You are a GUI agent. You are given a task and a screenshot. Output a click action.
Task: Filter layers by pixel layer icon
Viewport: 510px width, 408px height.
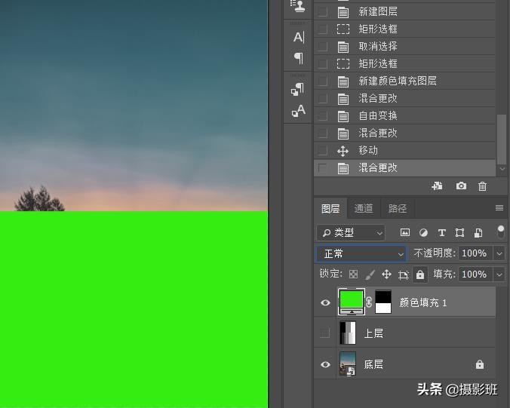tap(405, 232)
